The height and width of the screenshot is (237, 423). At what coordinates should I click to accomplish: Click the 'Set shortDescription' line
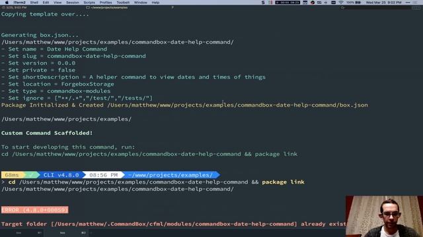(134, 77)
